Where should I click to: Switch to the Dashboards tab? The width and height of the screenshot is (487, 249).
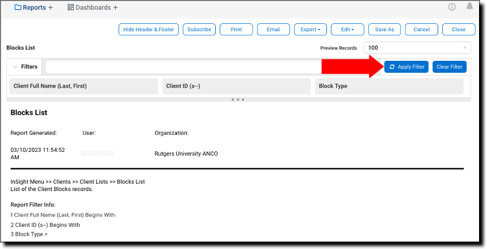point(94,7)
